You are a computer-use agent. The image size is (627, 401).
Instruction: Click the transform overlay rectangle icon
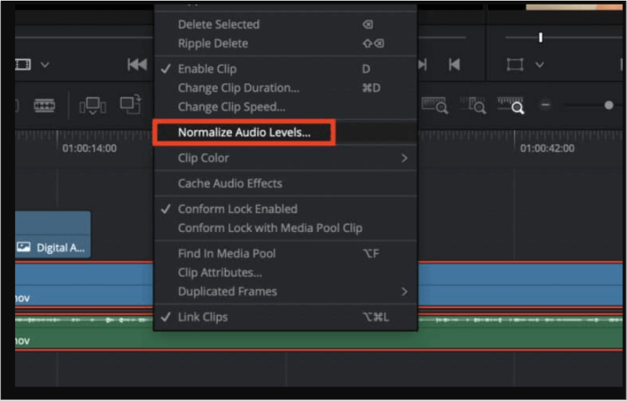point(515,64)
